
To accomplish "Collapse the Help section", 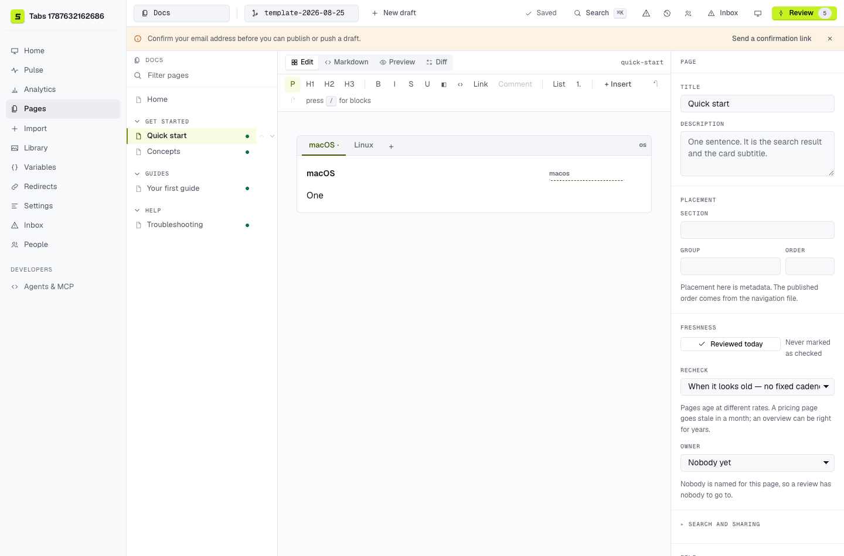I will pyautogui.click(x=148, y=211).
